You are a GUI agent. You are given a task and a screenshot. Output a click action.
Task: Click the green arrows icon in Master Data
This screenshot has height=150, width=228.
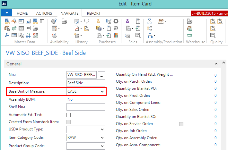pos(14,28)
